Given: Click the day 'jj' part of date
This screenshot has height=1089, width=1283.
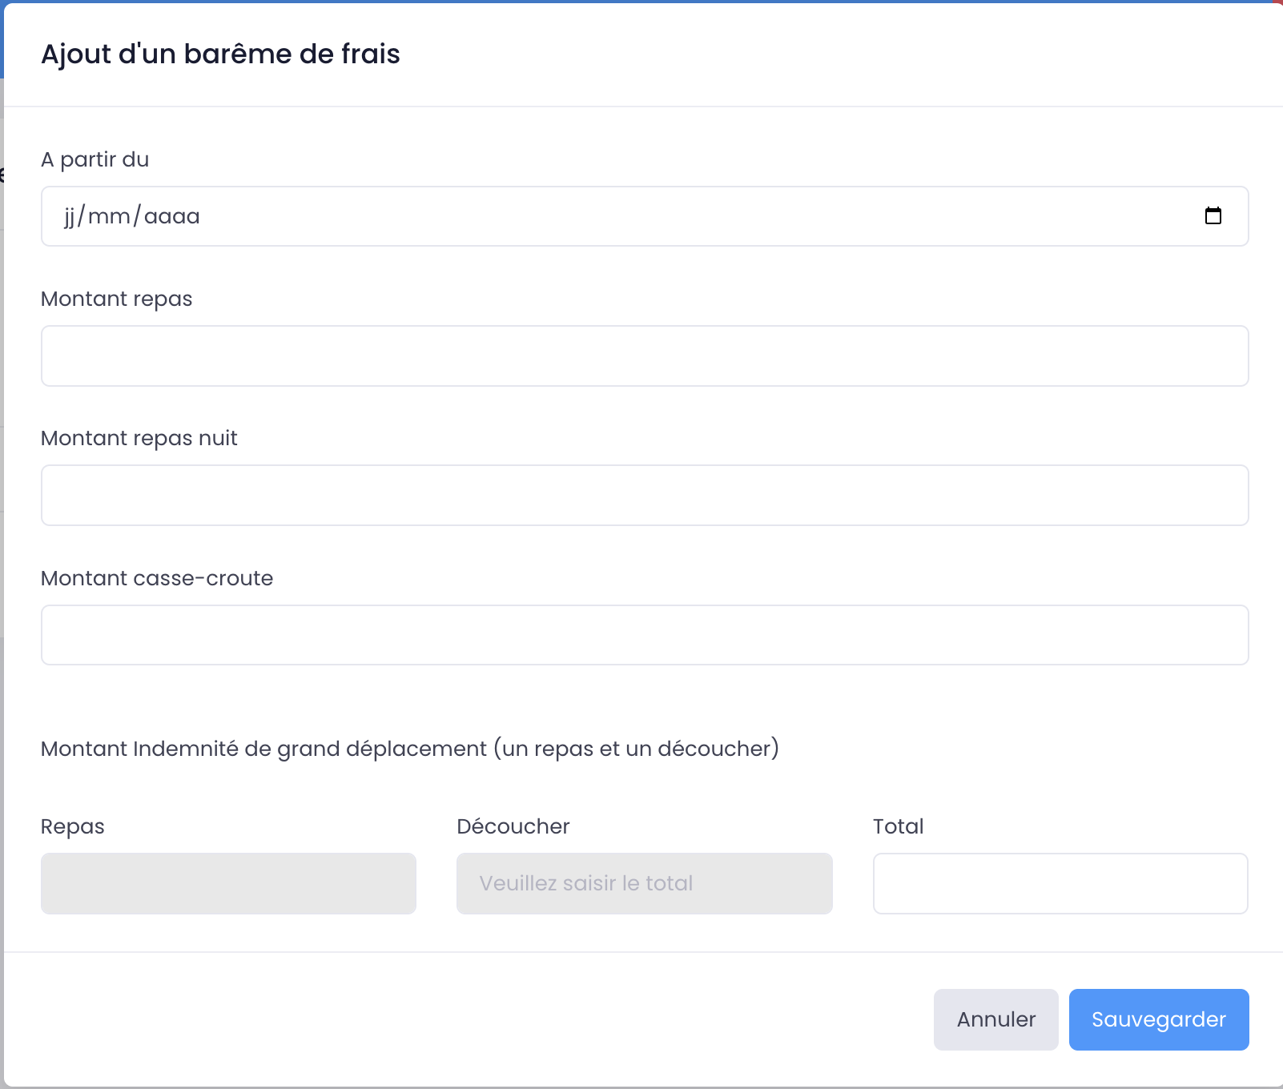Looking at the screenshot, I should (70, 216).
